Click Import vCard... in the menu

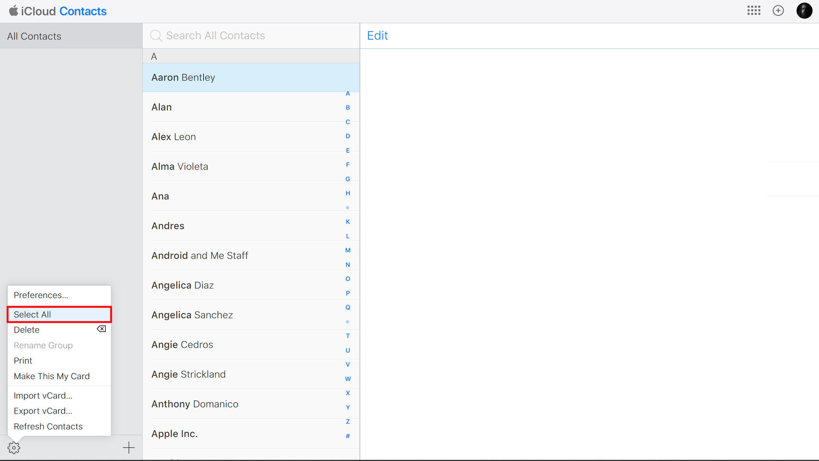coord(43,396)
